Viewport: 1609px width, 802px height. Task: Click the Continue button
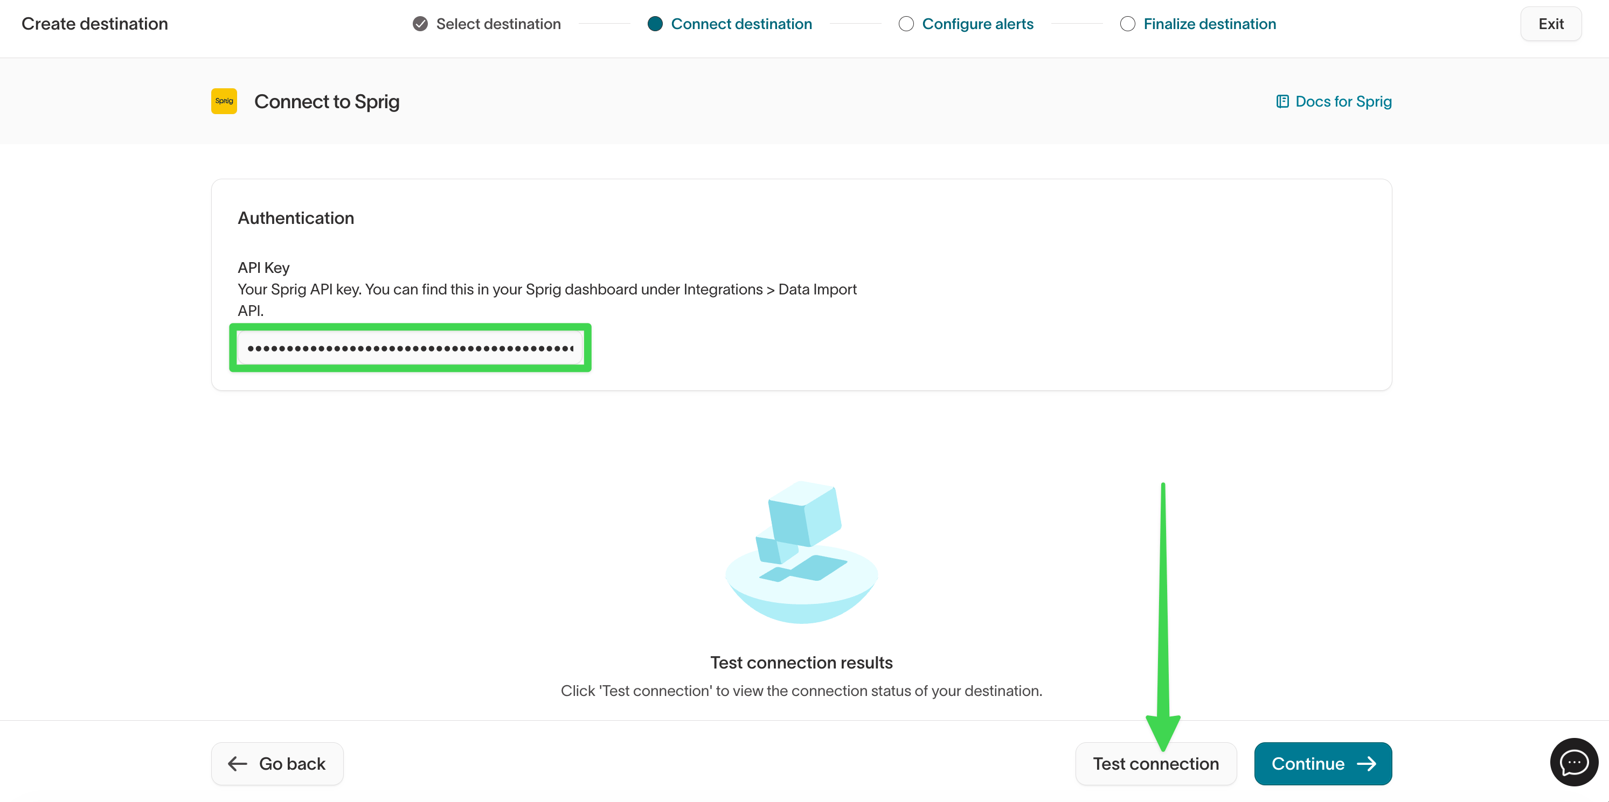click(x=1322, y=763)
